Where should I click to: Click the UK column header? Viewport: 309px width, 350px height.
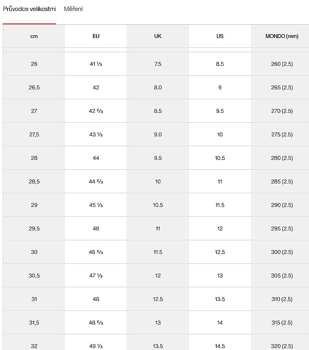point(158,36)
